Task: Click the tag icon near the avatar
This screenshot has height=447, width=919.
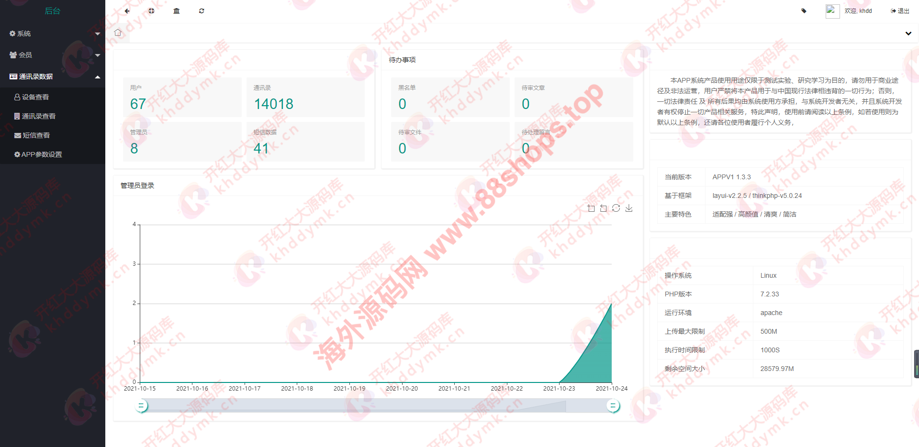Action: (804, 11)
